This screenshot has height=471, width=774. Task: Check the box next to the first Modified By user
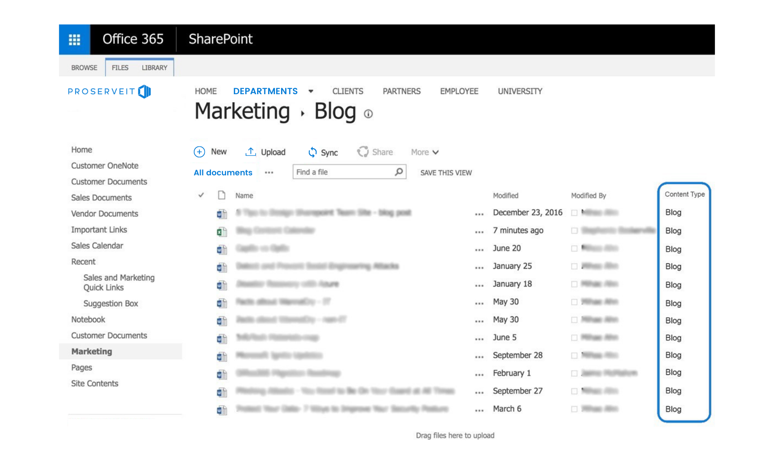point(575,212)
